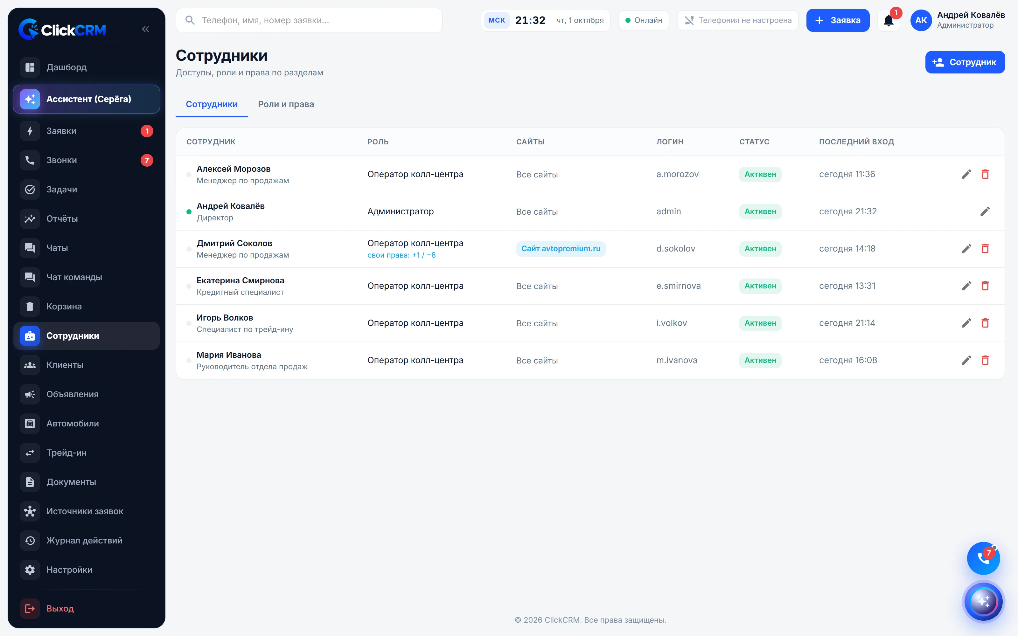Open Журнал действий log
The width and height of the screenshot is (1018, 636).
tap(86, 541)
